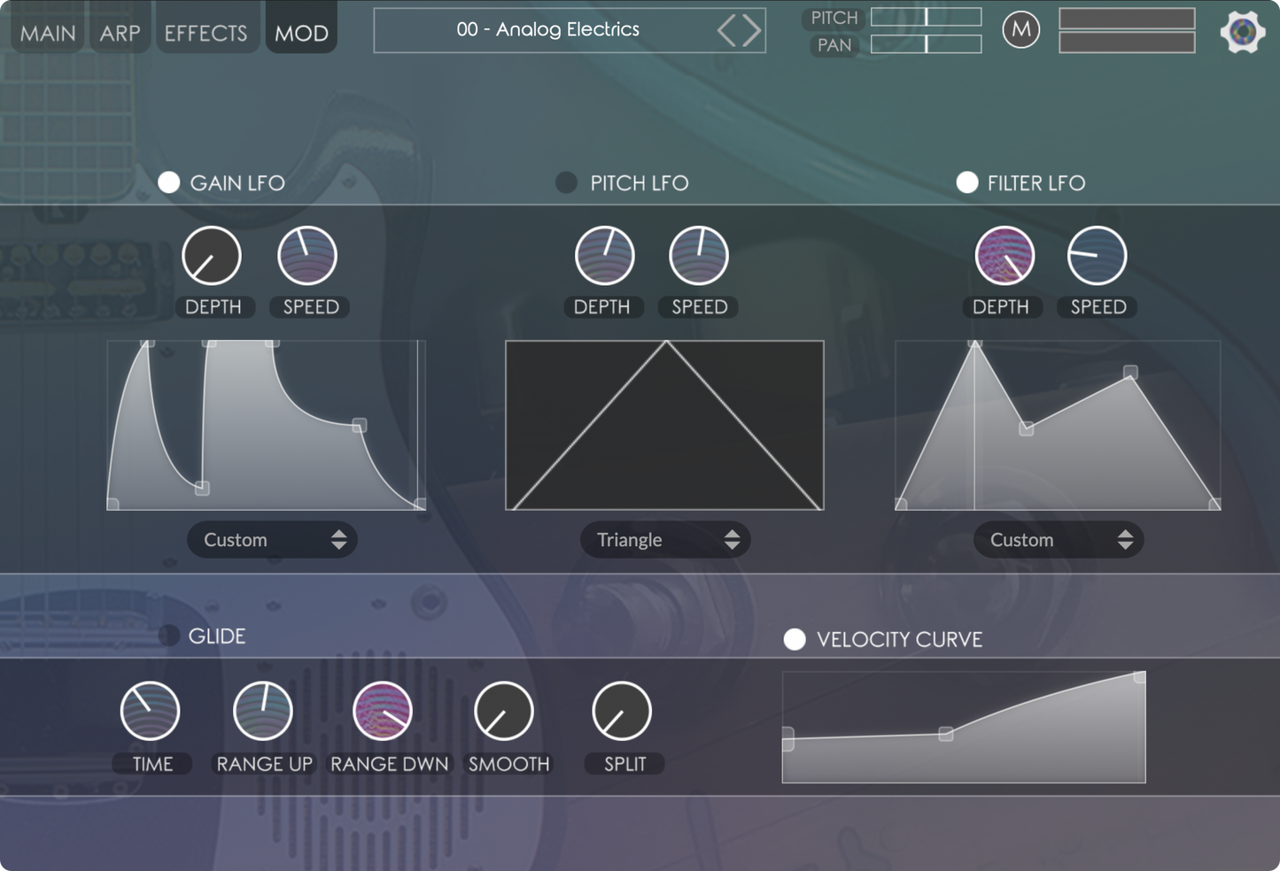Toggle the Glide section on

(168, 636)
